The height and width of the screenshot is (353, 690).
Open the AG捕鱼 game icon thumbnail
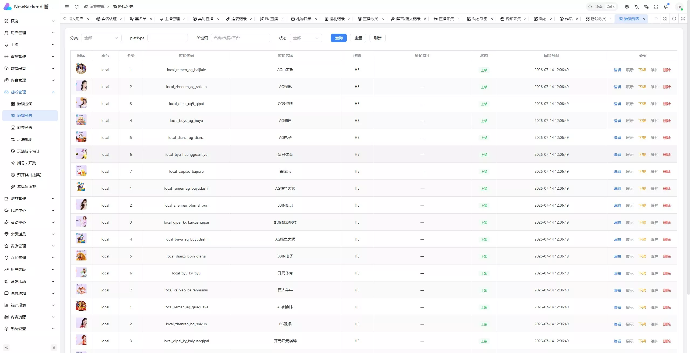81,119
